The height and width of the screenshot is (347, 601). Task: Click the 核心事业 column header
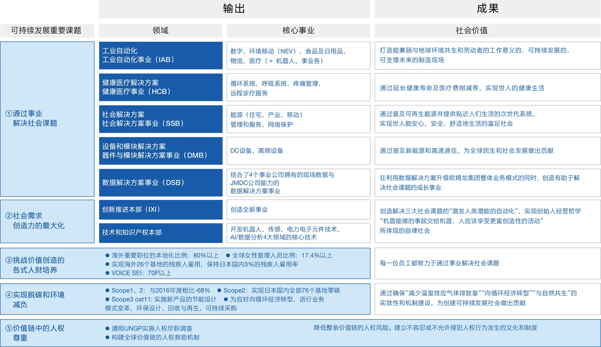click(x=298, y=30)
